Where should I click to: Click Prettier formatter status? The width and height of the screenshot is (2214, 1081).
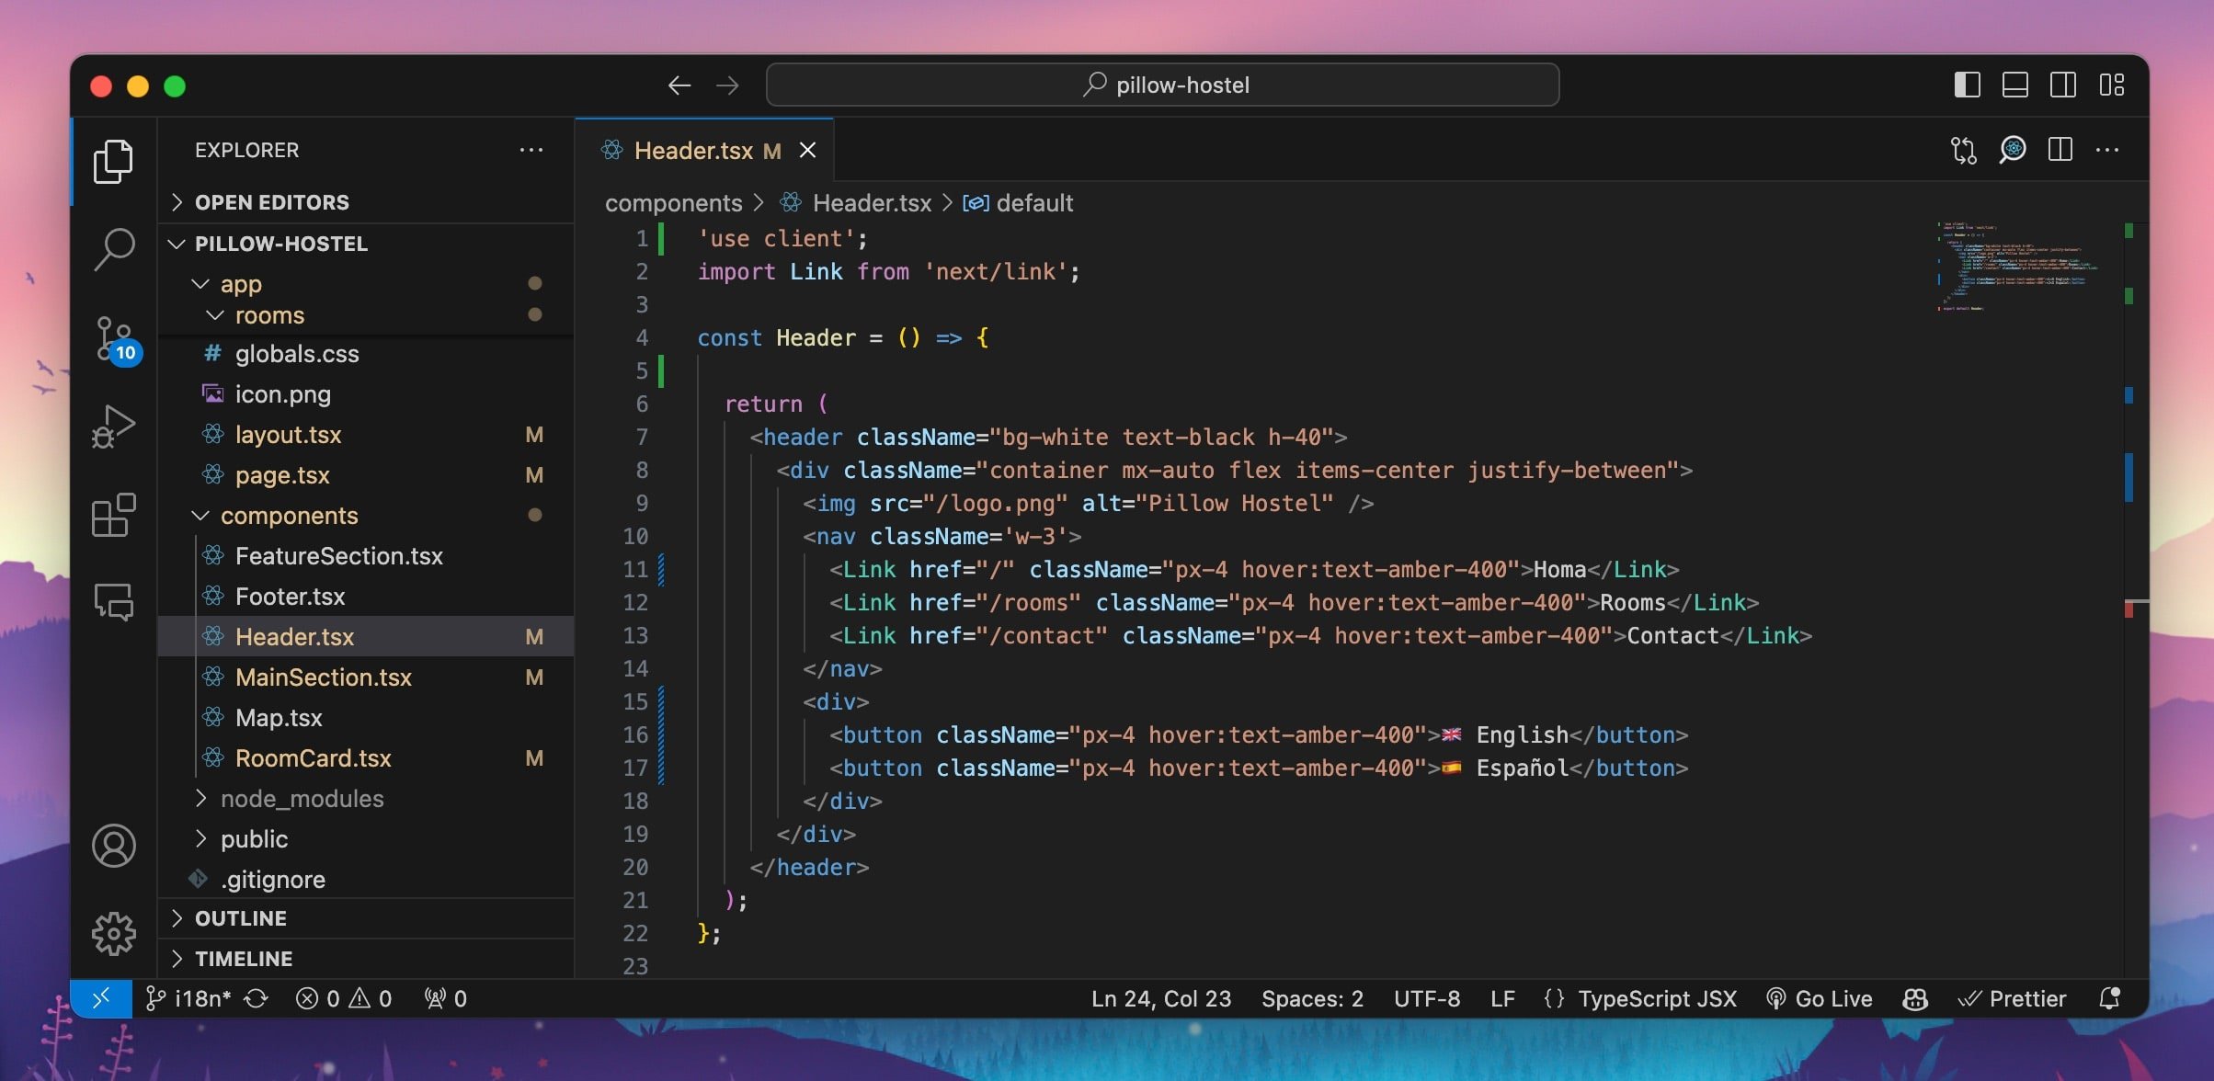click(x=2012, y=998)
